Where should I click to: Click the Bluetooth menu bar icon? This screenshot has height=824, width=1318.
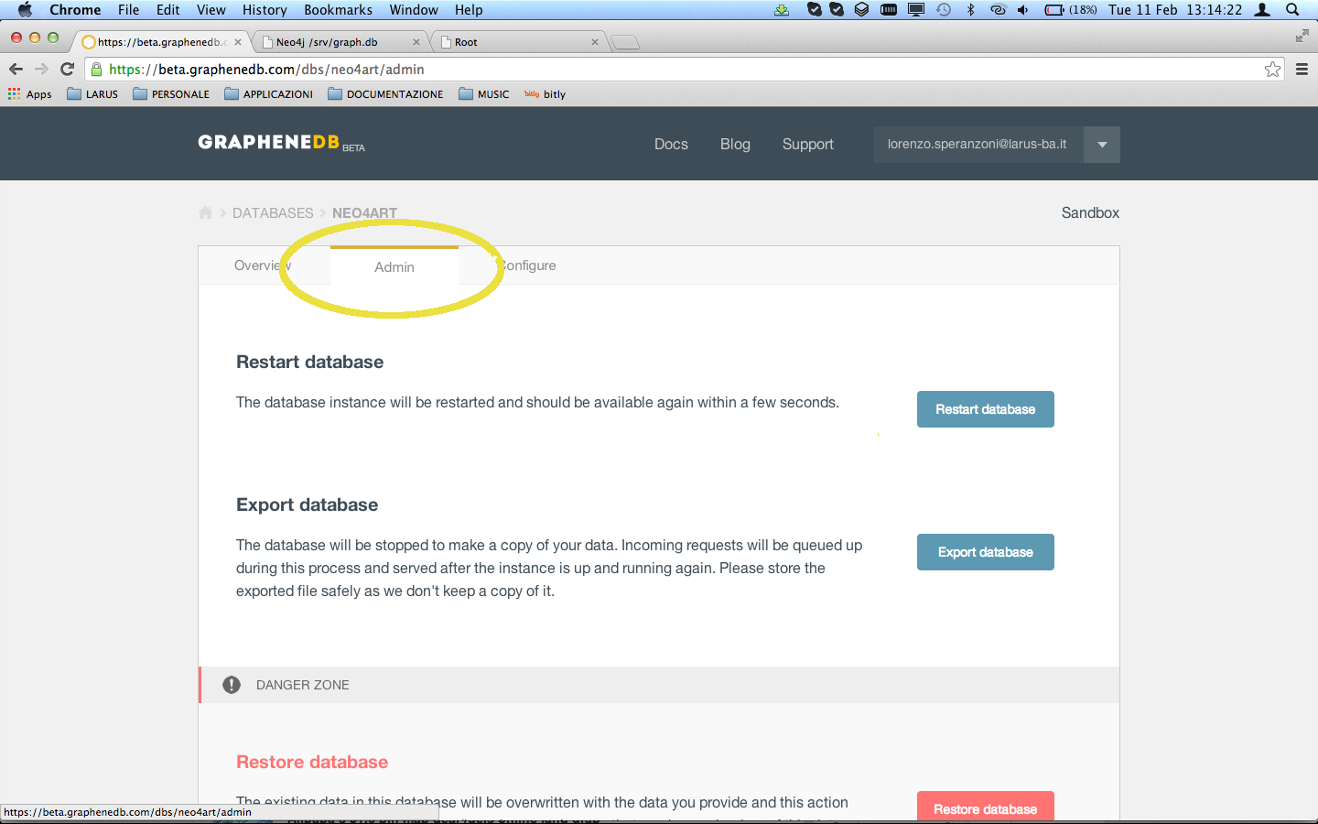(970, 9)
